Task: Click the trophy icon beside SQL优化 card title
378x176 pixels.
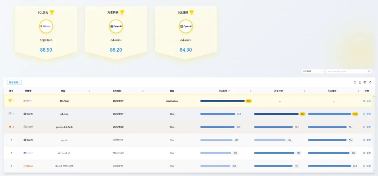Action: pyautogui.click(x=52, y=12)
